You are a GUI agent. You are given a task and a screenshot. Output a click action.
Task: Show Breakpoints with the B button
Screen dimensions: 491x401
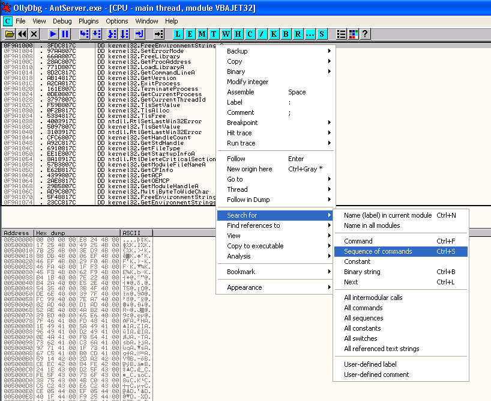[x=286, y=34]
